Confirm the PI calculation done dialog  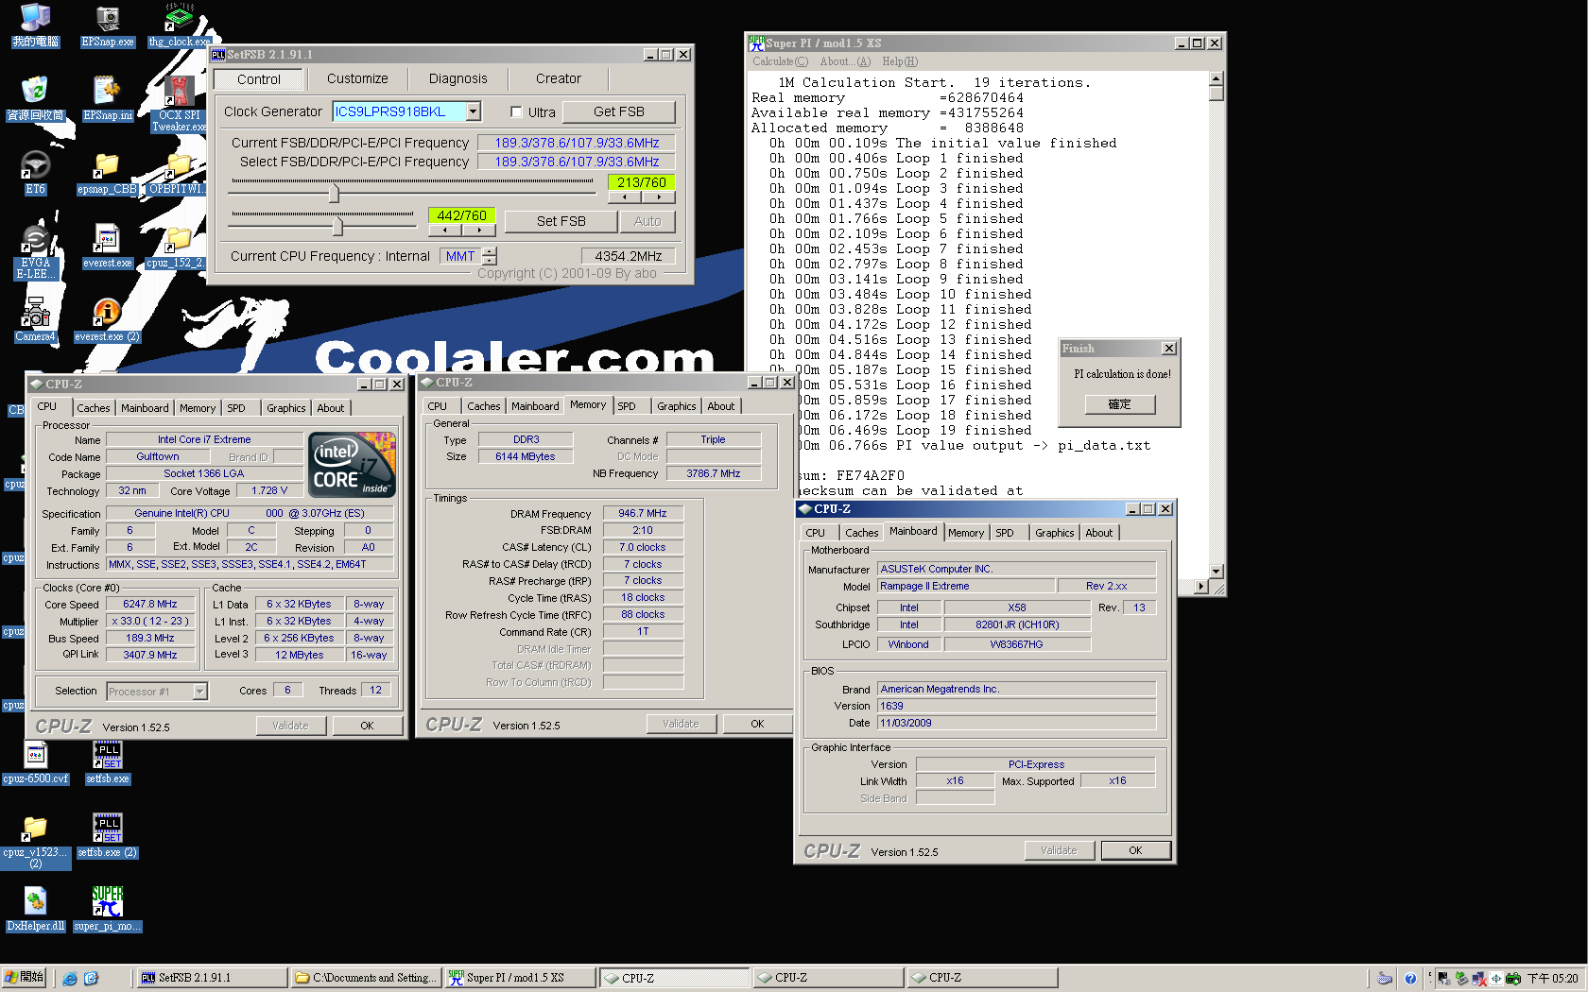[1119, 404]
